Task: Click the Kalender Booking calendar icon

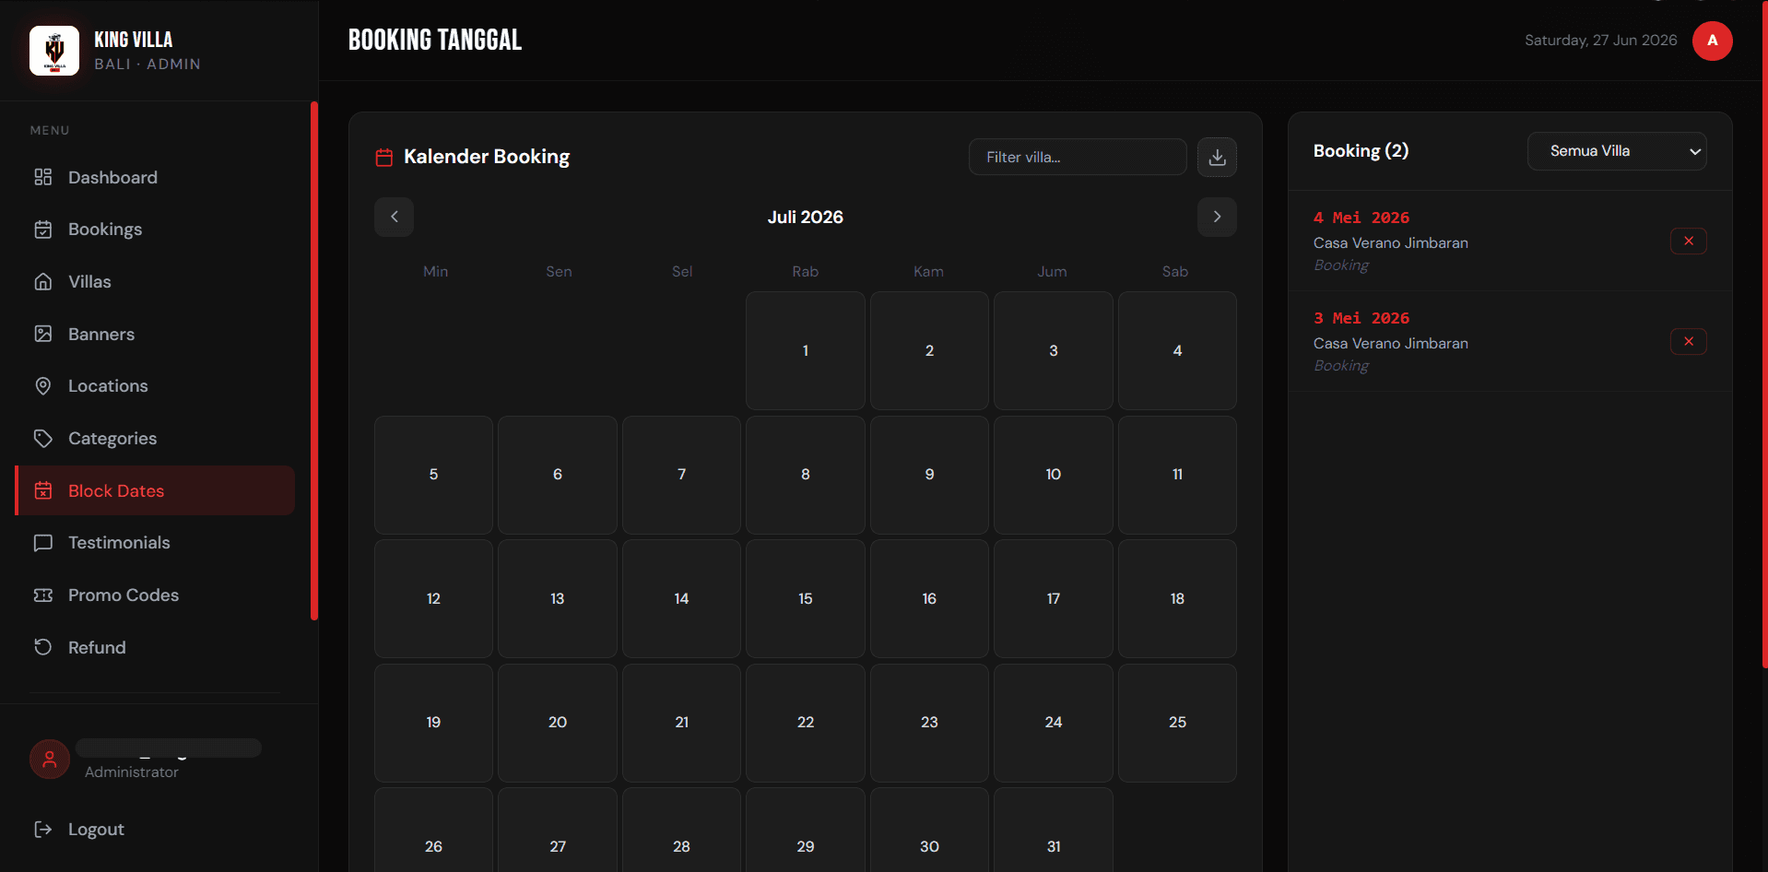Action: click(x=384, y=158)
